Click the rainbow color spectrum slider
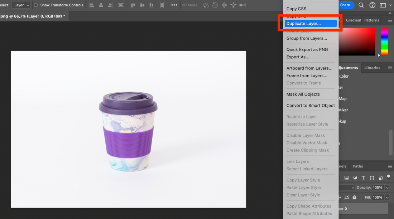This screenshot has height=219, width=394. [384, 41]
